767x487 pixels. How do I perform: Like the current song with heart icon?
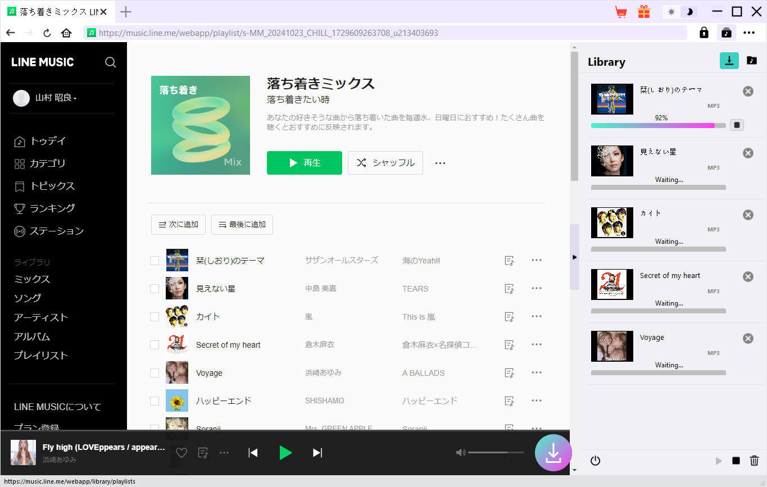[x=181, y=453]
